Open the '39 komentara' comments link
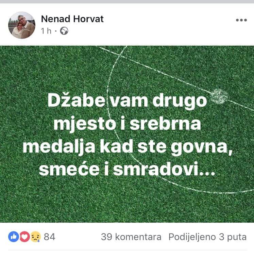The width and height of the screenshot is (254, 253). click(131, 237)
